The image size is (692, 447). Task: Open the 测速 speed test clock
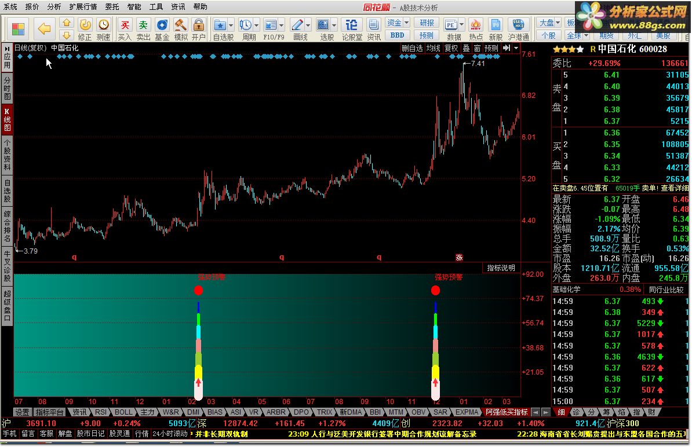(103, 30)
